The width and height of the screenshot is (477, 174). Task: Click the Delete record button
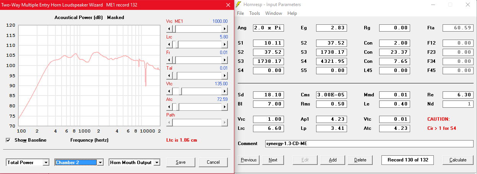tap(360, 160)
